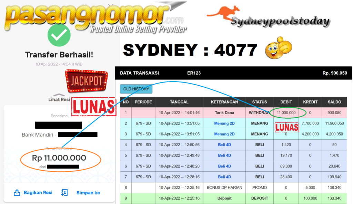Click the 679 - SD period in row 7
The height and width of the screenshot is (204, 353).
(143, 177)
